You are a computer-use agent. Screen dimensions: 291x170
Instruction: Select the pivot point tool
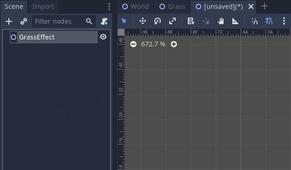point(206,21)
